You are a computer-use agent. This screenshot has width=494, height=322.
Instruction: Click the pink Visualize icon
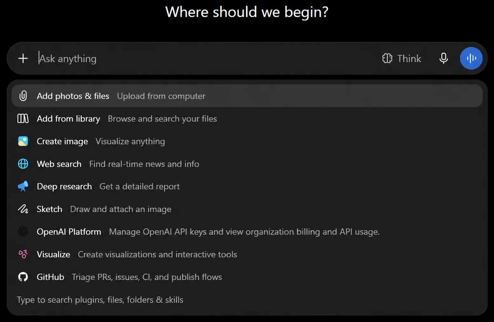23,254
